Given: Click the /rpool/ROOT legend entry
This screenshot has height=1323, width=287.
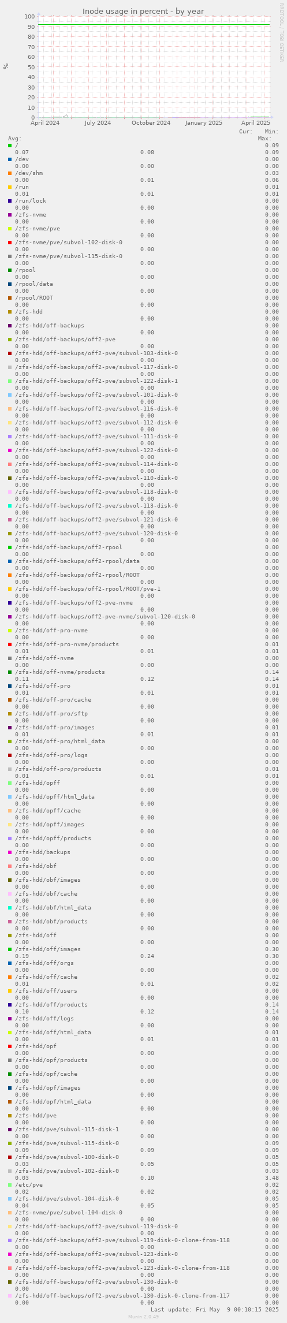Looking at the screenshot, I should point(34,298).
